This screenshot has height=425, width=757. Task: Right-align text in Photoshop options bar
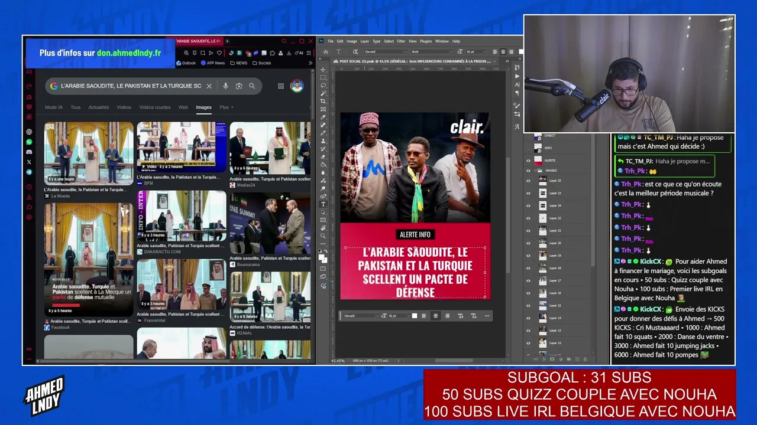pos(510,52)
